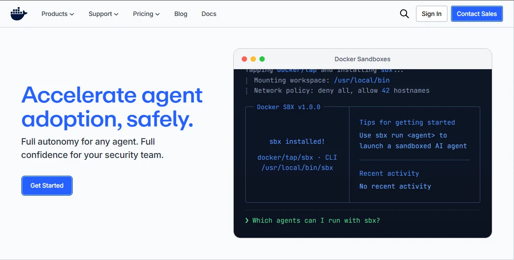This screenshot has height=260, width=514.
Task: Click the 'No recent activity' text
Action: [395, 186]
